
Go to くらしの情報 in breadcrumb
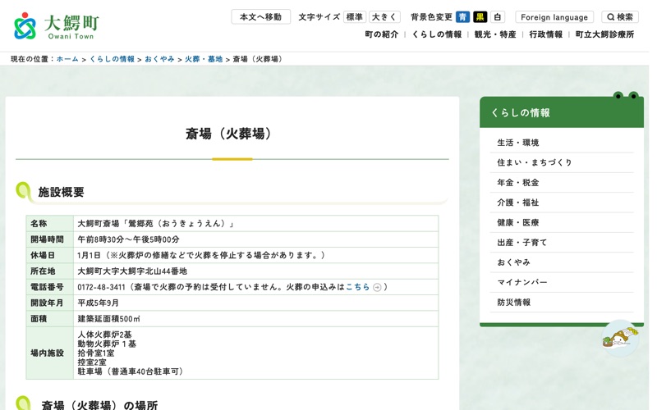112,59
